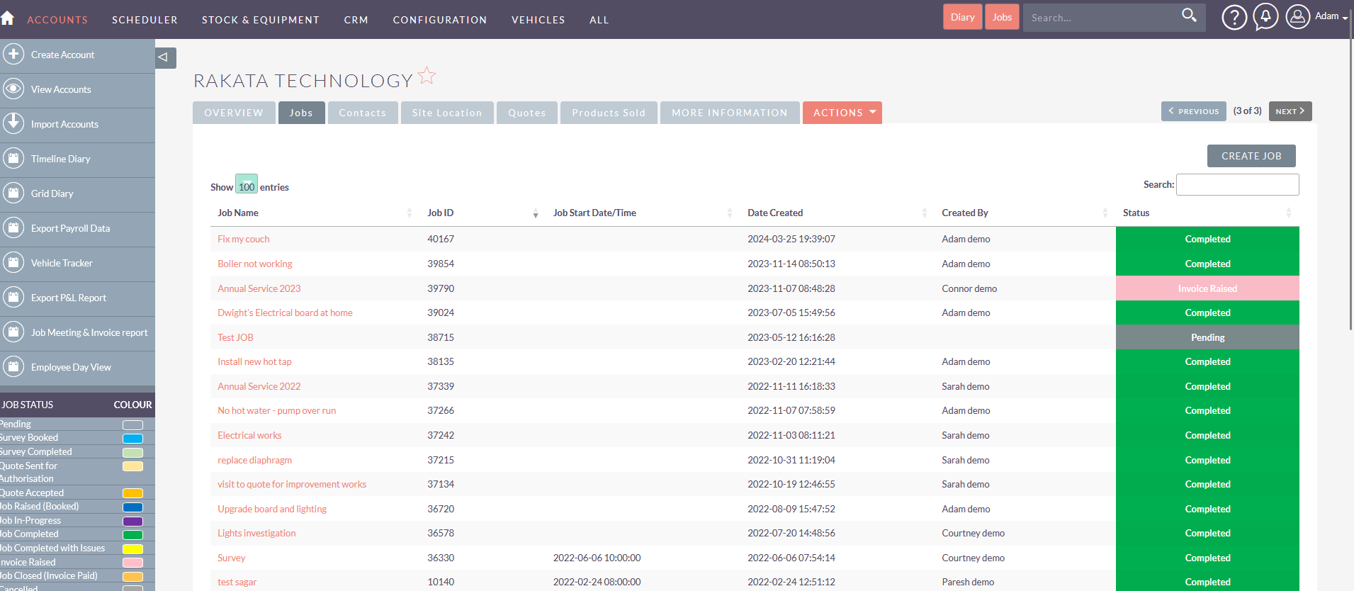
Task: Open the All menu
Action: tap(599, 20)
